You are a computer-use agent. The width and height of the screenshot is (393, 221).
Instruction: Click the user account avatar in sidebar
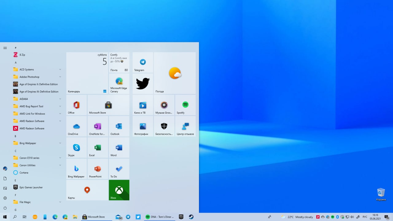[x=5, y=169]
